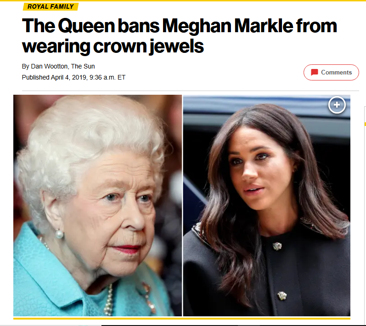366x326 pixels.
Task: Click the headline about Meghan Markle
Action: point(179,36)
